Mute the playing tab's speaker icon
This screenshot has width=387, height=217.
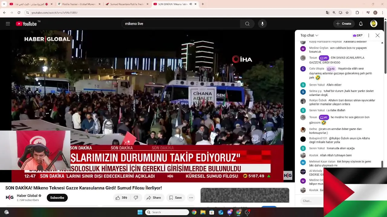point(191,4)
